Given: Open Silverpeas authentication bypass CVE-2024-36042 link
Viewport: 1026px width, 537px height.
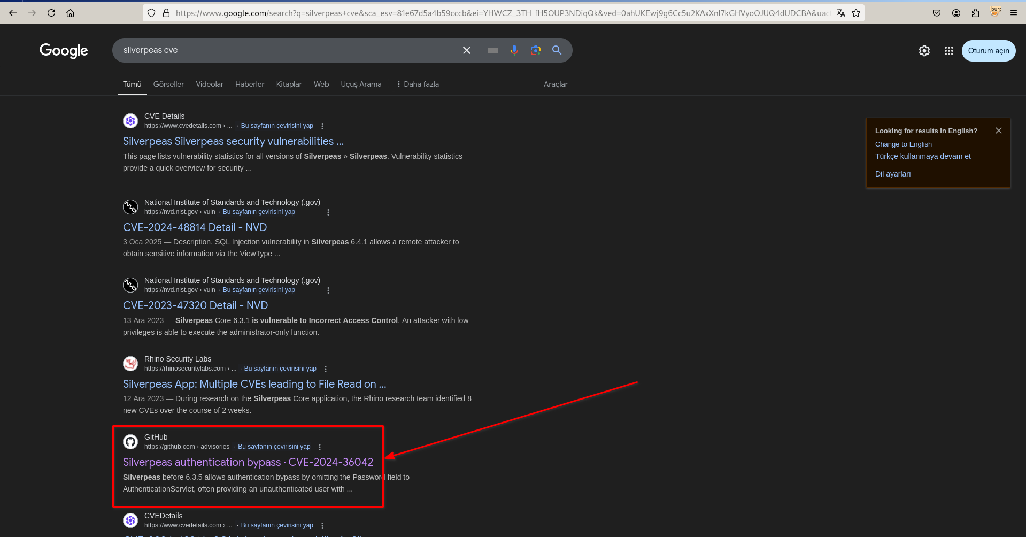Looking at the screenshot, I should click(x=248, y=462).
